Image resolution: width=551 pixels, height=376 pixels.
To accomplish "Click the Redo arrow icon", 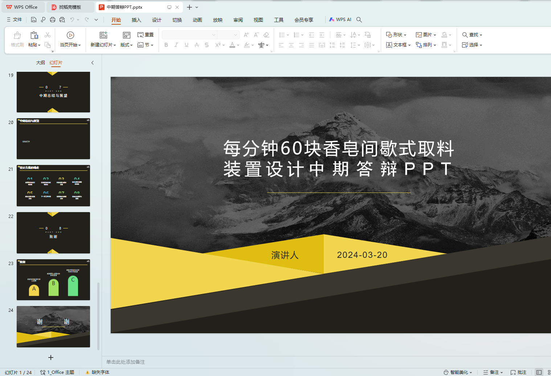I will [87, 20].
